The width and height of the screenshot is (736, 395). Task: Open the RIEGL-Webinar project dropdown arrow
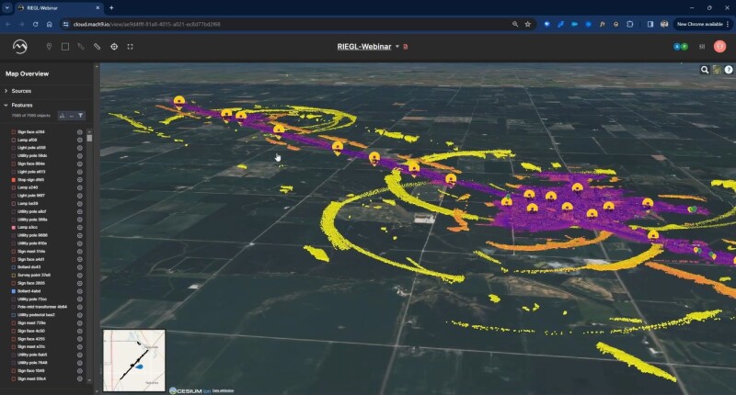click(x=397, y=46)
